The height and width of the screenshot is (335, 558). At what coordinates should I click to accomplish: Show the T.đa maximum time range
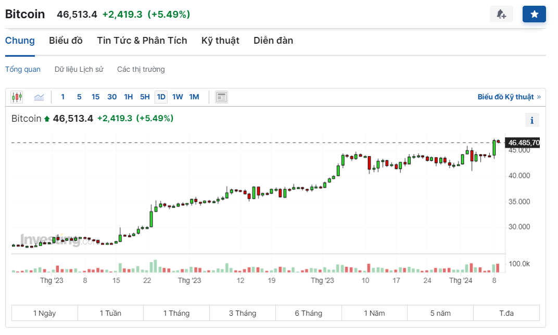pos(506,313)
